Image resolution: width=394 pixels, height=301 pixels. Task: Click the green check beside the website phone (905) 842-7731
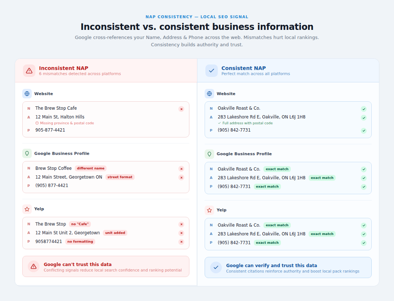(x=364, y=131)
